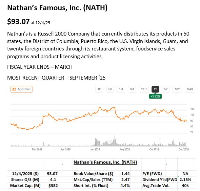This screenshot has height=191, width=200.
Task: Switch chart to 6M range
Action: [x=132, y=89]
